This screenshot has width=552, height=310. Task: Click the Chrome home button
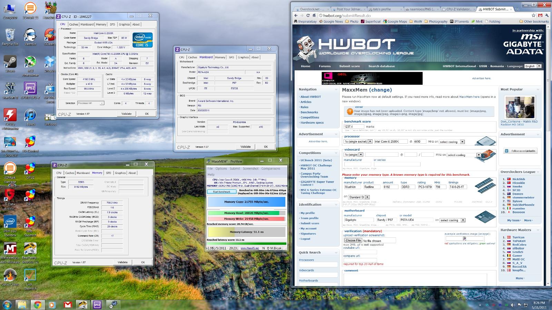pos(314,15)
